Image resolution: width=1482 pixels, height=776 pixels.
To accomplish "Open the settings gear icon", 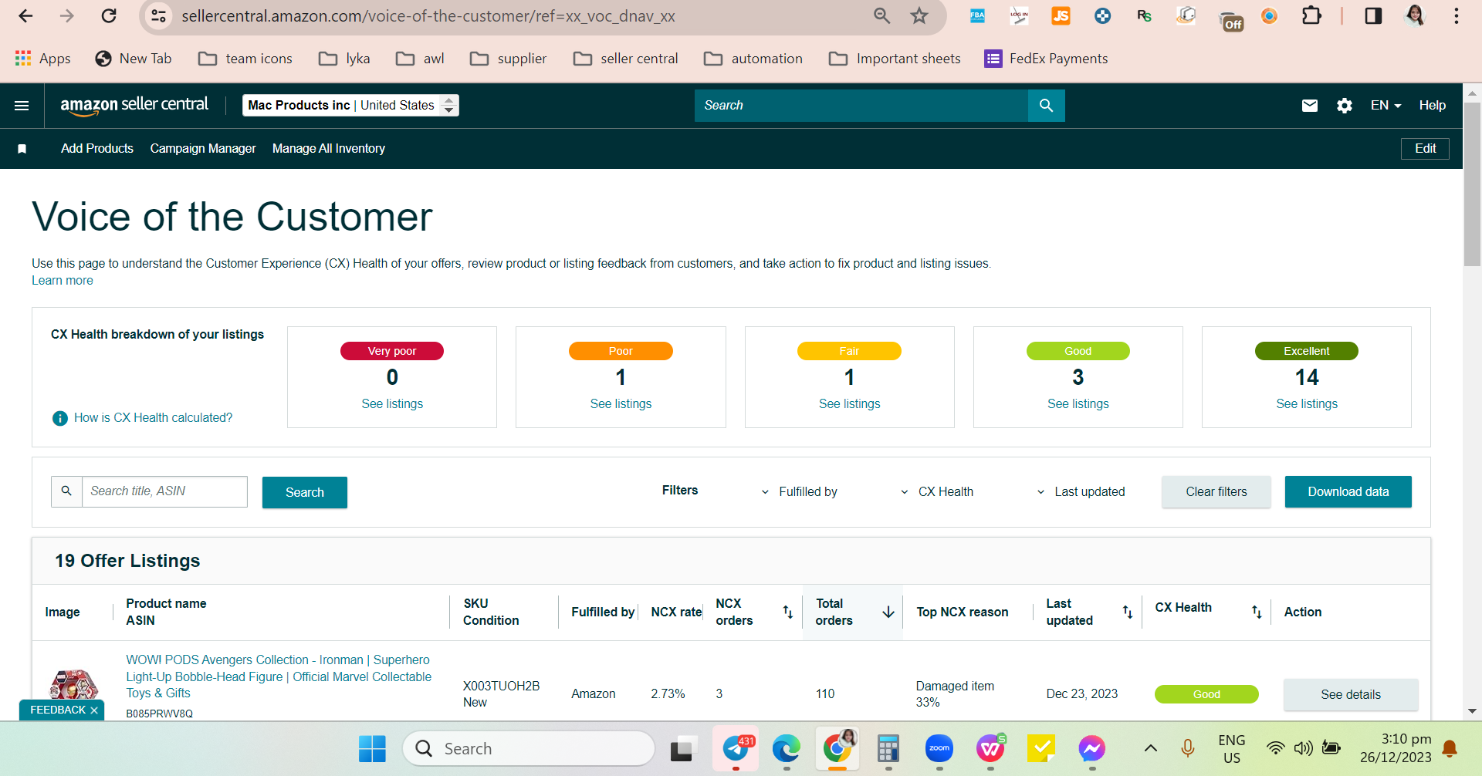I will [x=1345, y=106].
